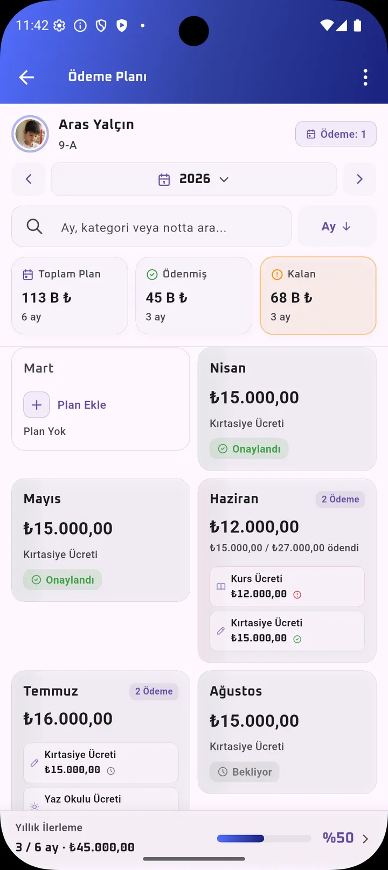The height and width of the screenshot is (870, 388).
Task: Toggle the Ay sort order button
Action: tap(337, 227)
